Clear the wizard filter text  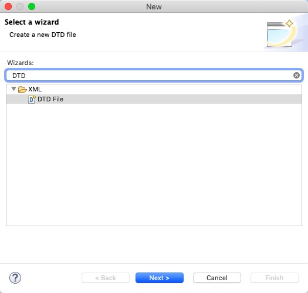point(296,76)
